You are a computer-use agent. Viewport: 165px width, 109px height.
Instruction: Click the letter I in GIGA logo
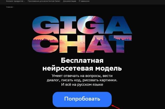coord(68,25)
